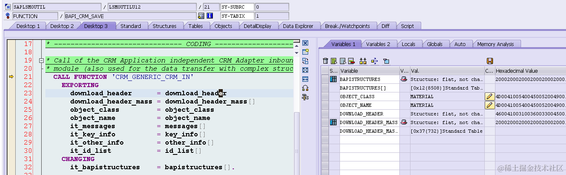Click the headset services icon
Viewport: 566px width, 175px height.
305,88
